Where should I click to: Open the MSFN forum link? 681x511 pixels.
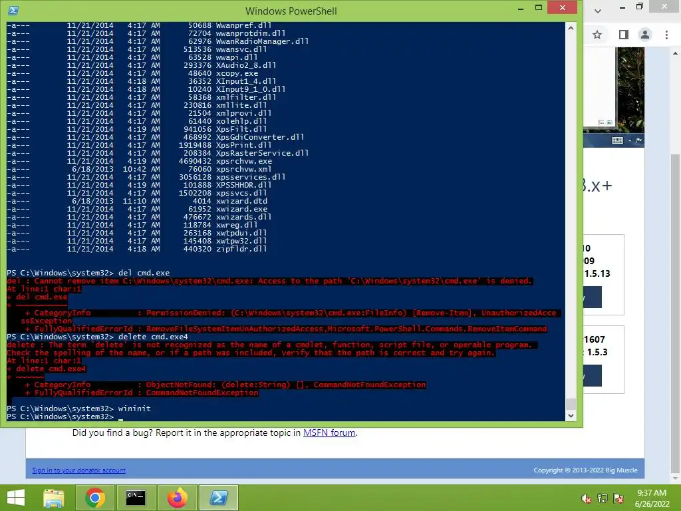(329, 432)
